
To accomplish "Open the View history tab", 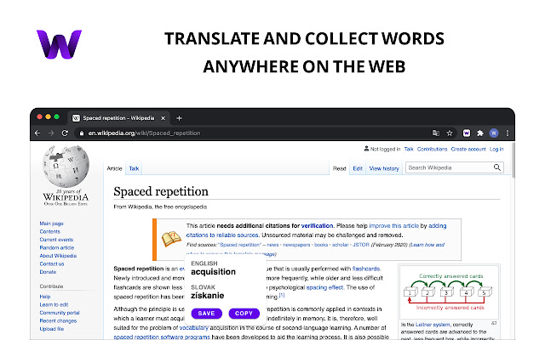I will pos(384,168).
